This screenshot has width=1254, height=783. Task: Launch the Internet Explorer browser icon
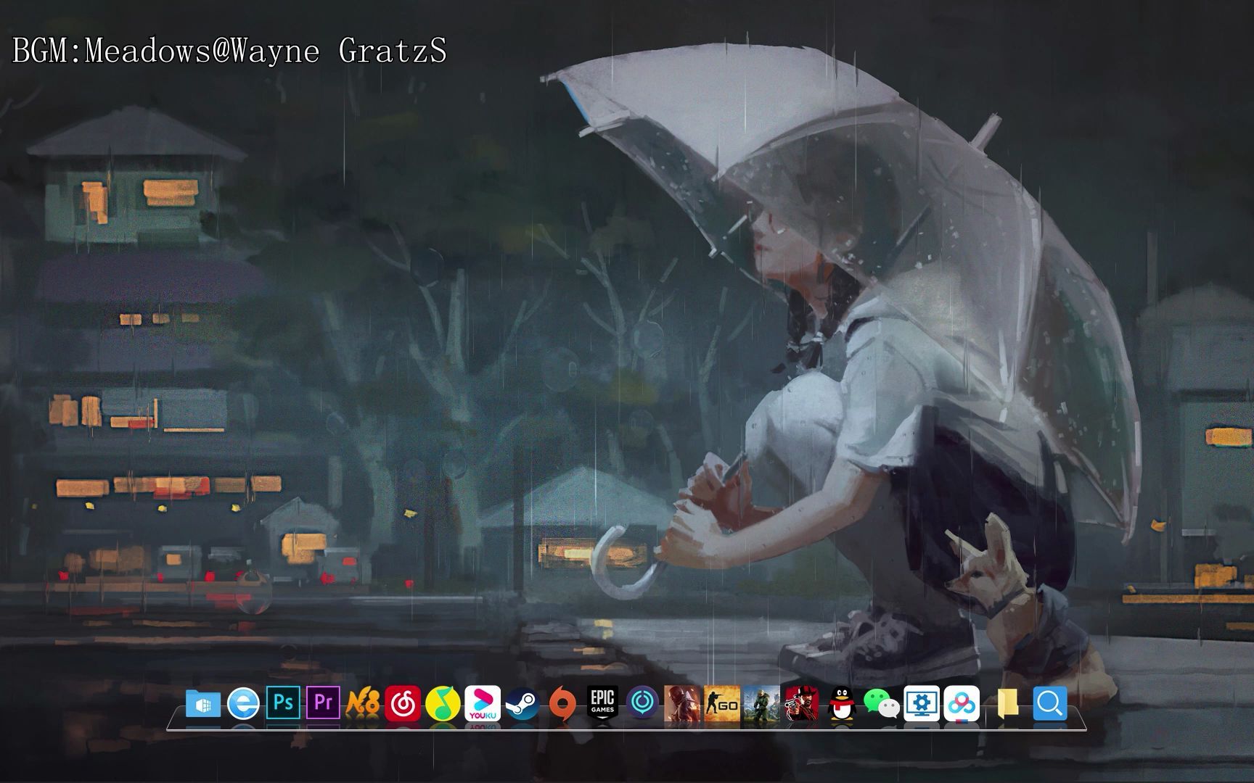(243, 704)
